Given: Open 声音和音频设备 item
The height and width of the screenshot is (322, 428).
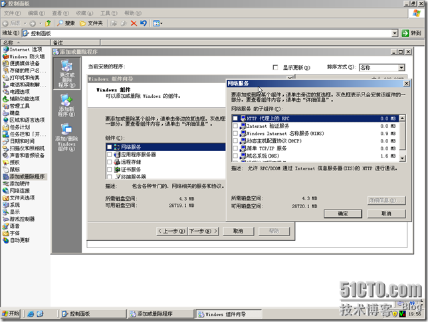Looking at the screenshot, I should click(x=24, y=155).
